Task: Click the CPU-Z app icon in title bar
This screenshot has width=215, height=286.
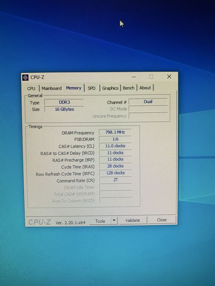Action: point(25,78)
